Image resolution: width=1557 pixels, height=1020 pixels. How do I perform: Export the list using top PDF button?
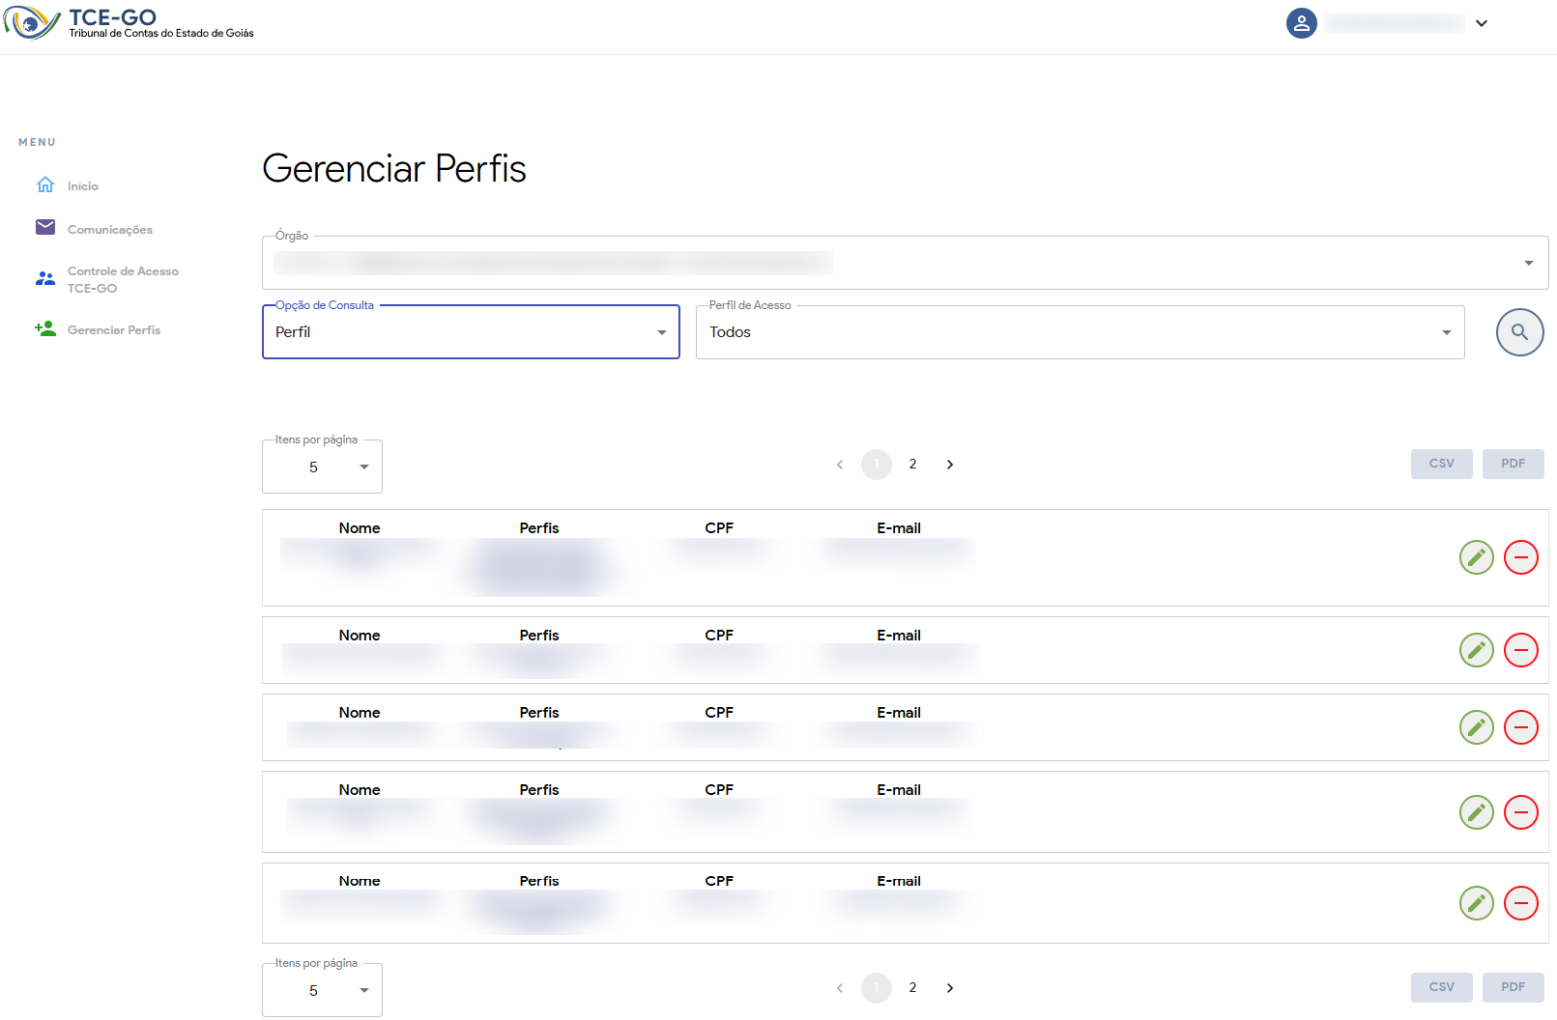[x=1513, y=464]
